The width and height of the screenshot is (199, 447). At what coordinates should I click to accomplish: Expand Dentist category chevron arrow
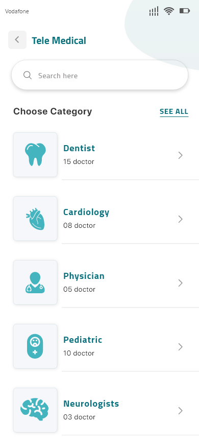180,155
